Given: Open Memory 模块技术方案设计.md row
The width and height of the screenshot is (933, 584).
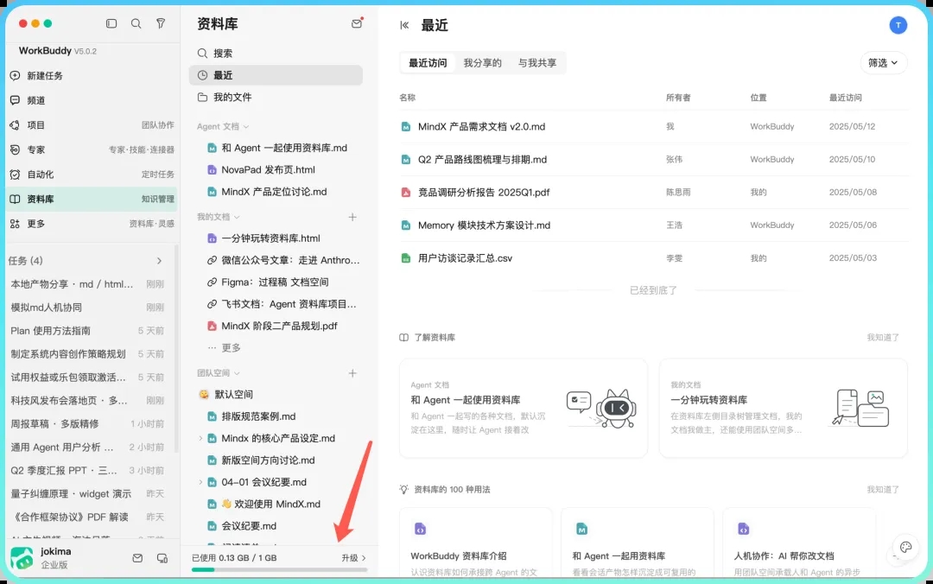Looking at the screenshot, I should point(653,225).
